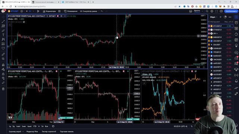Viewport: 239px width, 134px height.
Task: Create an alert via Оповещение
Action: point(71,11)
